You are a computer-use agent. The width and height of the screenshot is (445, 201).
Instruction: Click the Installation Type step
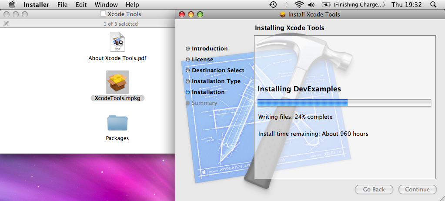point(213,81)
